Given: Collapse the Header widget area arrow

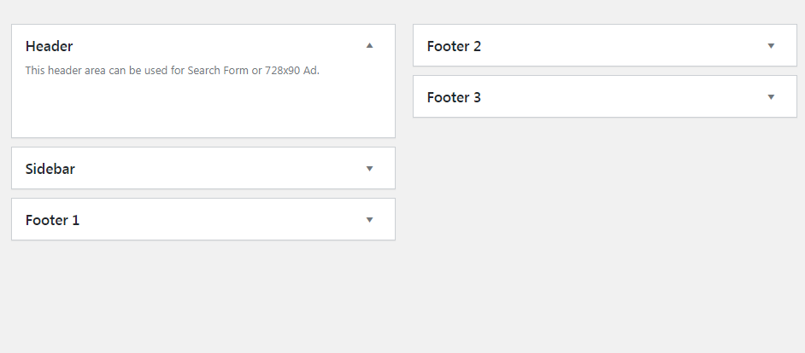Looking at the screenshot, I should pyautogui.click(x=369, y=46).
